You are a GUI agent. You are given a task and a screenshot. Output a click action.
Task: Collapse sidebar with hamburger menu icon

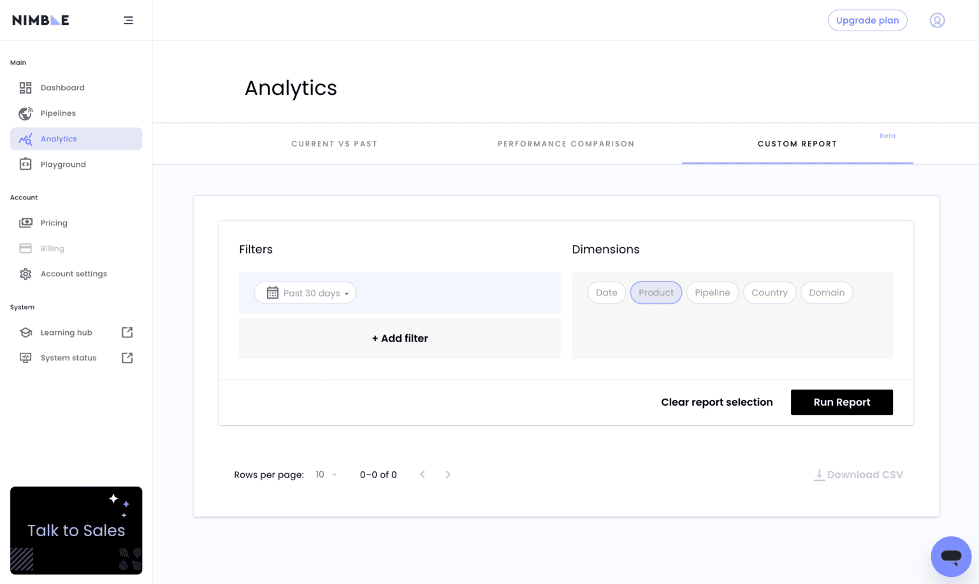[128, 20]
